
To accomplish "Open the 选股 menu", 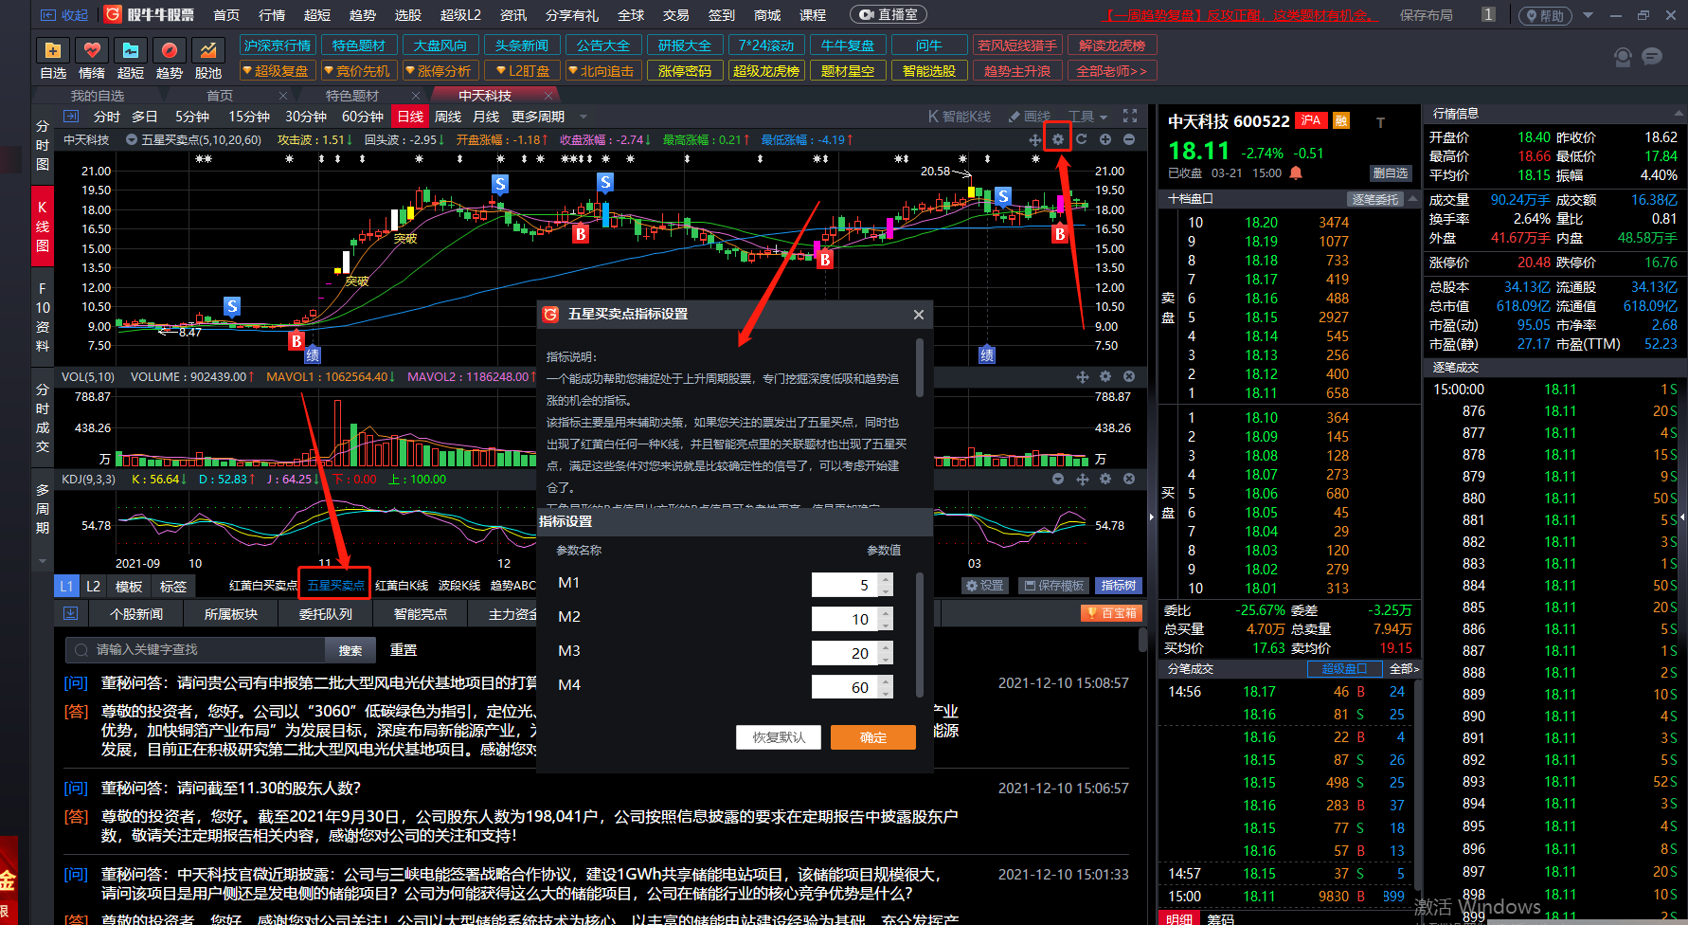I will coord(408,14).
